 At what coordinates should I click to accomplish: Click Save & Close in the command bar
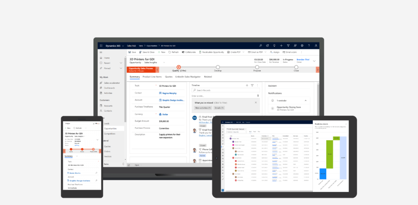click(147, 52)
